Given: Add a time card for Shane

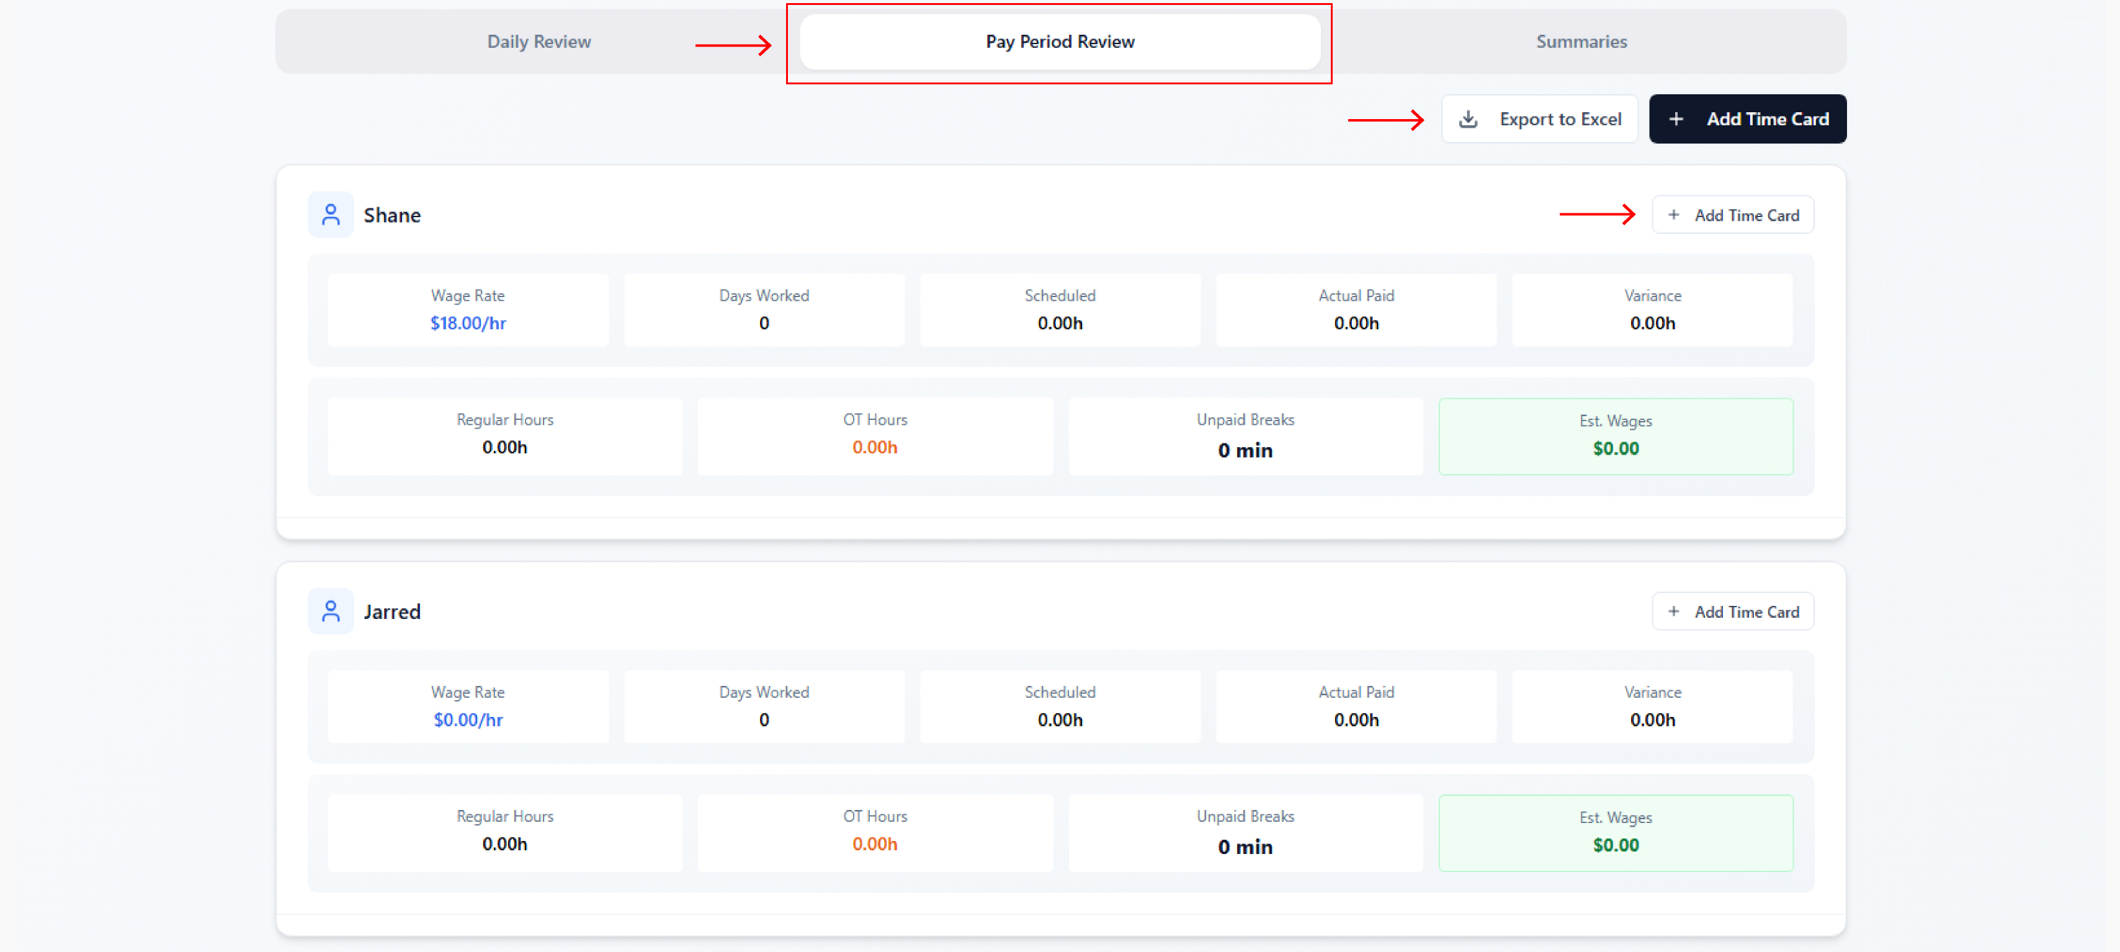Looking at the screenshot, I should click(1732, 216).
